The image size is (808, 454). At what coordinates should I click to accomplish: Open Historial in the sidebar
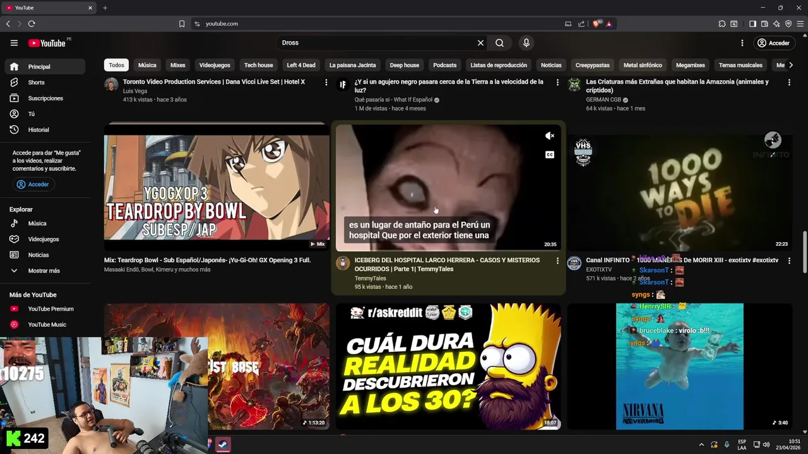pyautogui.click(x=44, y=130)
